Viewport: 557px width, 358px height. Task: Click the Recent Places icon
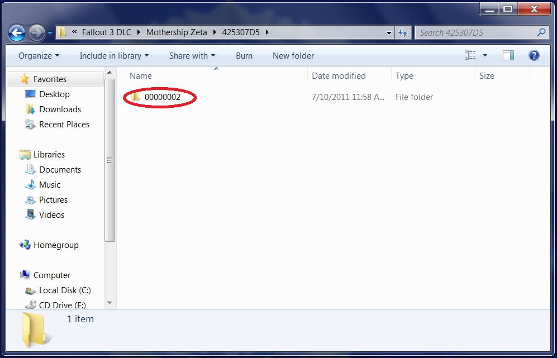coord(30,125)
